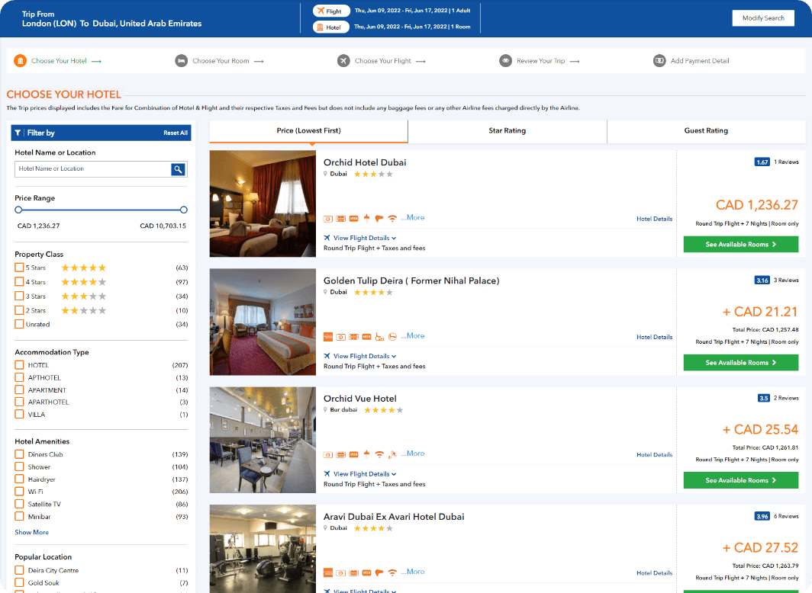The height and width of the screenshot is (593, 812).
Task: Tick the 5 Stars property class checkbox
Action: [19, 268]
